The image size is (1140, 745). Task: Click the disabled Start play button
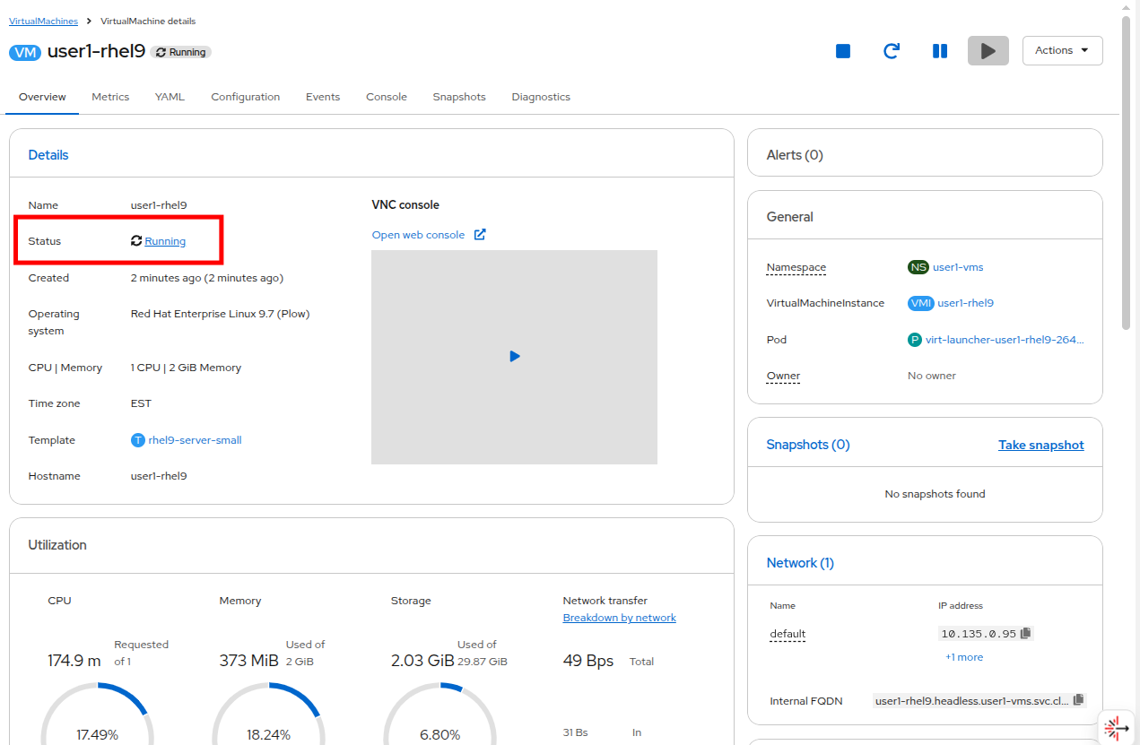coord(988,51)
